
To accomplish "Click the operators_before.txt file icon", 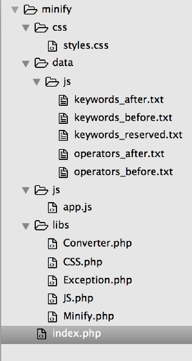I will pos(63,172).
